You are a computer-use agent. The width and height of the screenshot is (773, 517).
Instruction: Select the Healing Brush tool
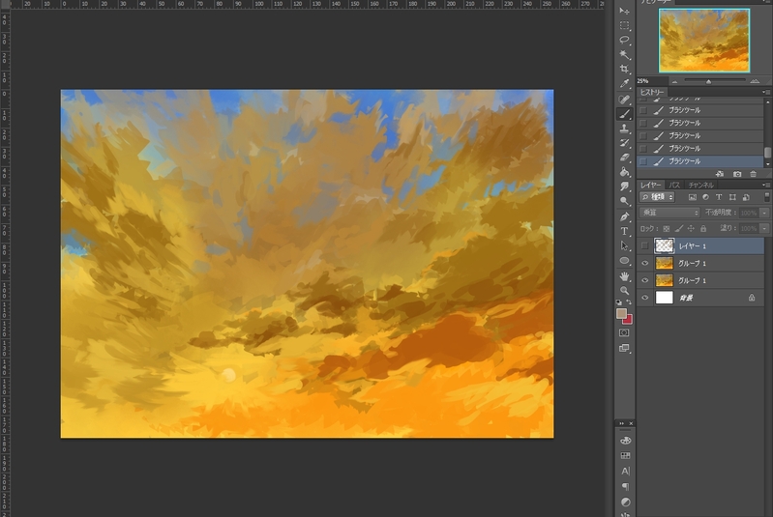tap(624, 100)
